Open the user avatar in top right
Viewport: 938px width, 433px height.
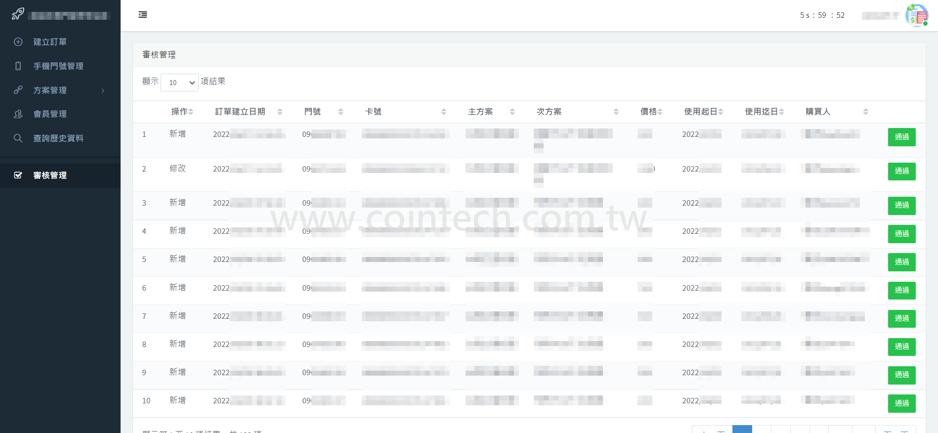pos(916,15)
